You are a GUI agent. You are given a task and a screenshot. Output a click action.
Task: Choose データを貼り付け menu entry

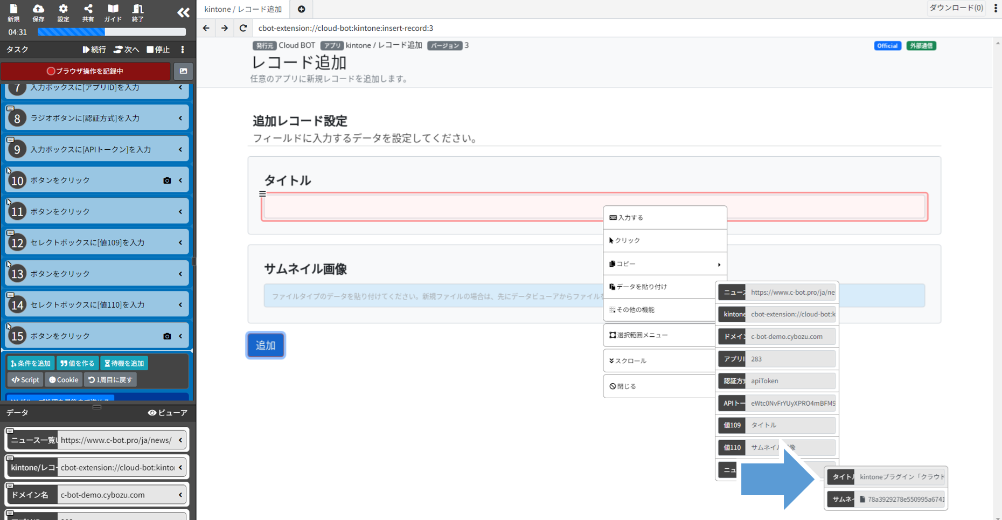(x=660, y=287)
